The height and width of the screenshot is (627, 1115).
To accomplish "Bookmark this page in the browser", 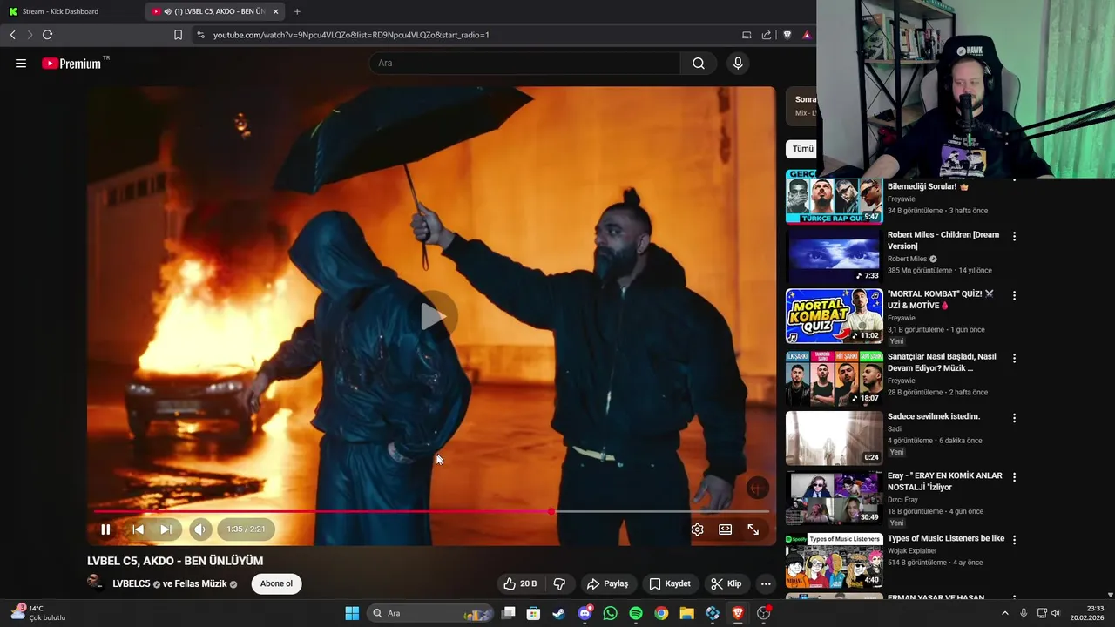I will (x=178, y=35).
